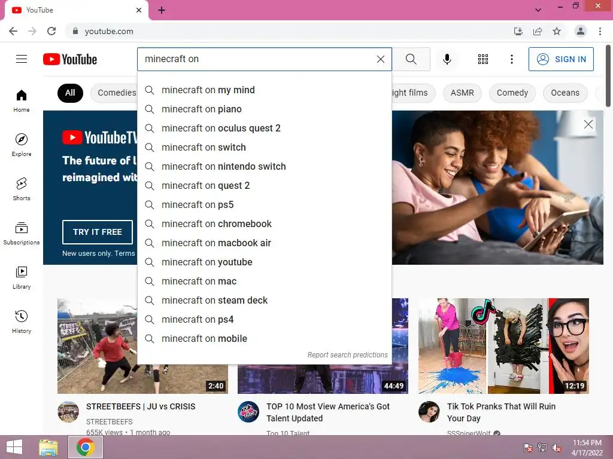The image size is (613, 459).
Task: Open a new browser tab
Action: 162,10
